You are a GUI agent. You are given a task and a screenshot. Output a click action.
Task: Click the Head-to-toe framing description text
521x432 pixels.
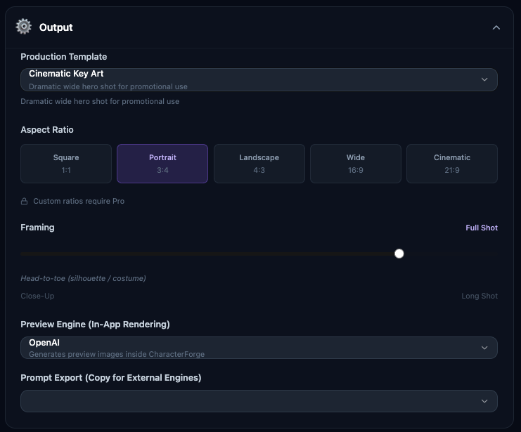83,278
